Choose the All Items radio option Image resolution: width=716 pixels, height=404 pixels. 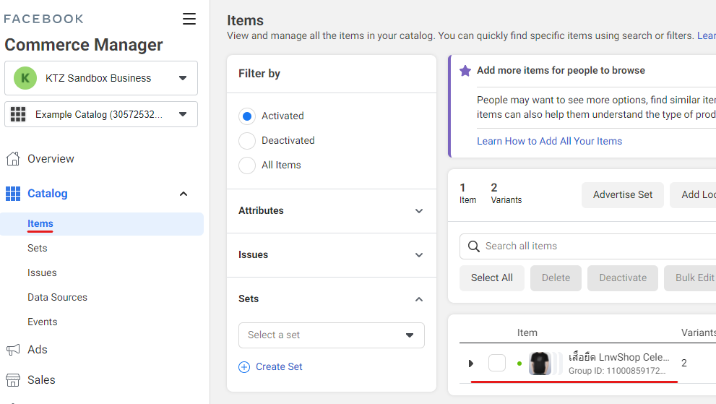coord(247,166)
